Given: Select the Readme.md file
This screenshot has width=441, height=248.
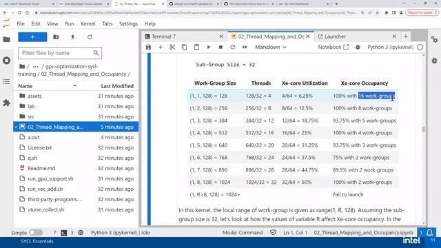Looking at the screenshot, I should click(76, 168).
